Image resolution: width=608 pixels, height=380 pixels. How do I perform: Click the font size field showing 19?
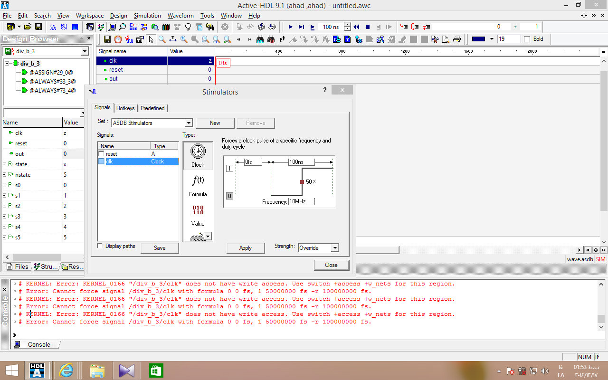tap(509, 39)
